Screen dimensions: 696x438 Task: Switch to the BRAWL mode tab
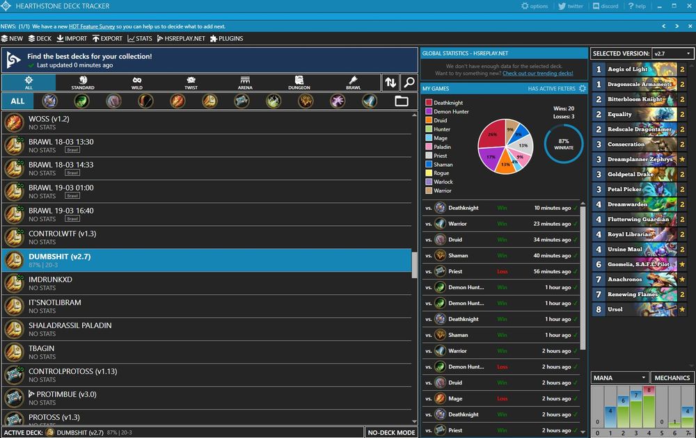point(354,83)
